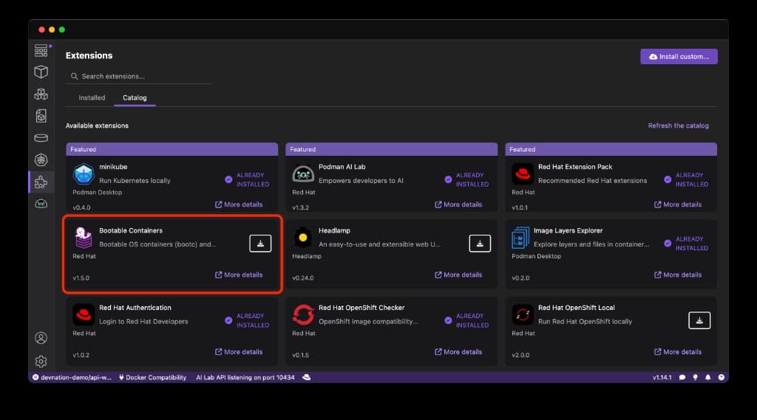Image resolution: width=757 pixels, height=420 pixels.
Task: Click the Settings gear icon in sidebar
Action: pos(41,361)
